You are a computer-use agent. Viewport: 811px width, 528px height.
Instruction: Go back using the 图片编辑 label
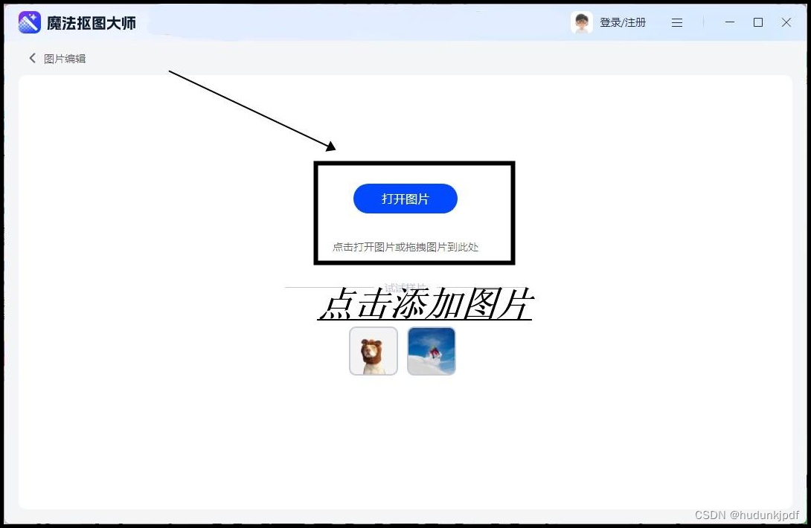[65, 57]
